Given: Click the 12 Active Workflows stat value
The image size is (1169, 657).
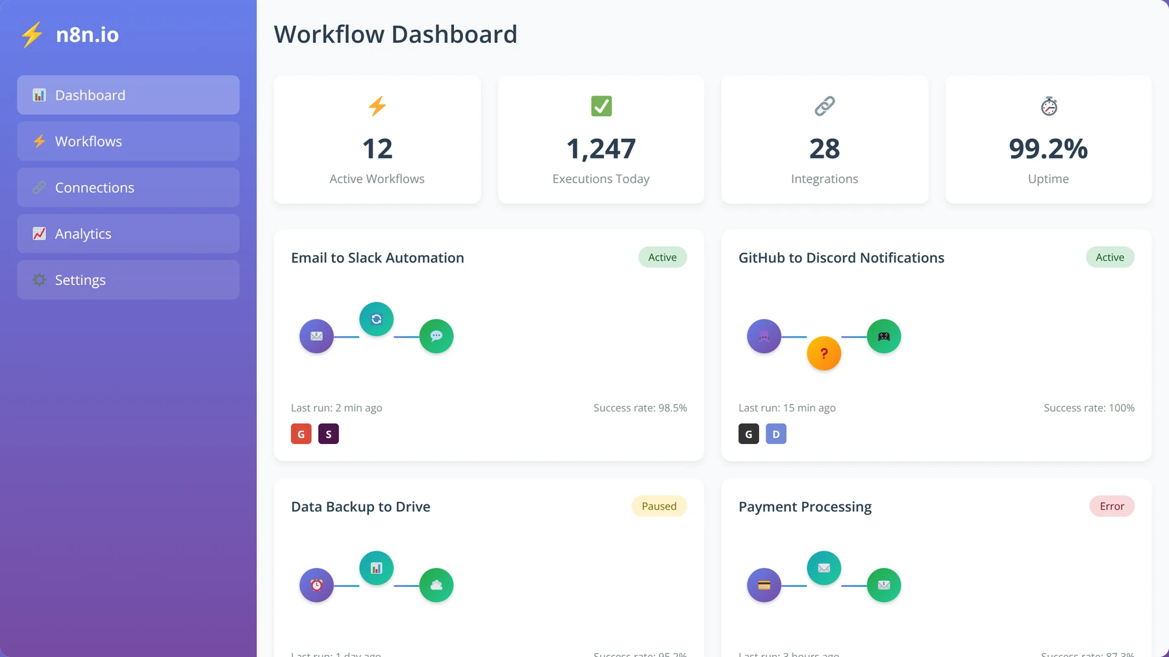Looking at the screenshot, I should 377,149.
